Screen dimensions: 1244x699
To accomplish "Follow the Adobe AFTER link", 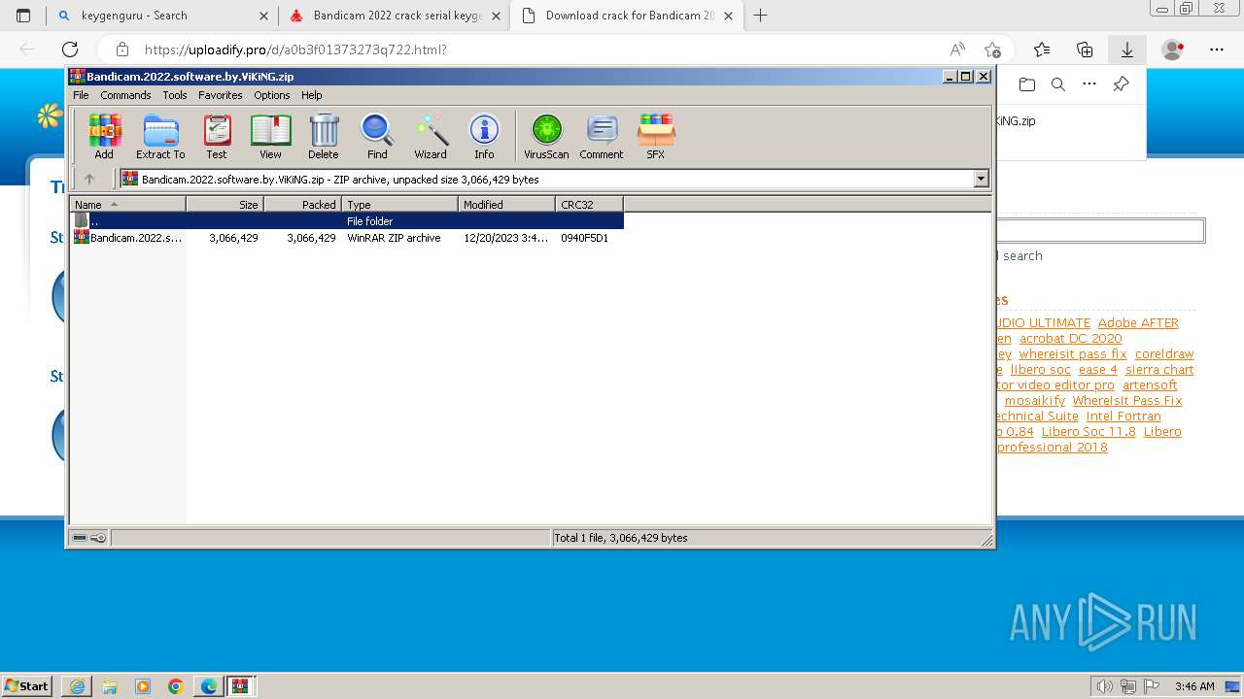I will [1138, 323].
